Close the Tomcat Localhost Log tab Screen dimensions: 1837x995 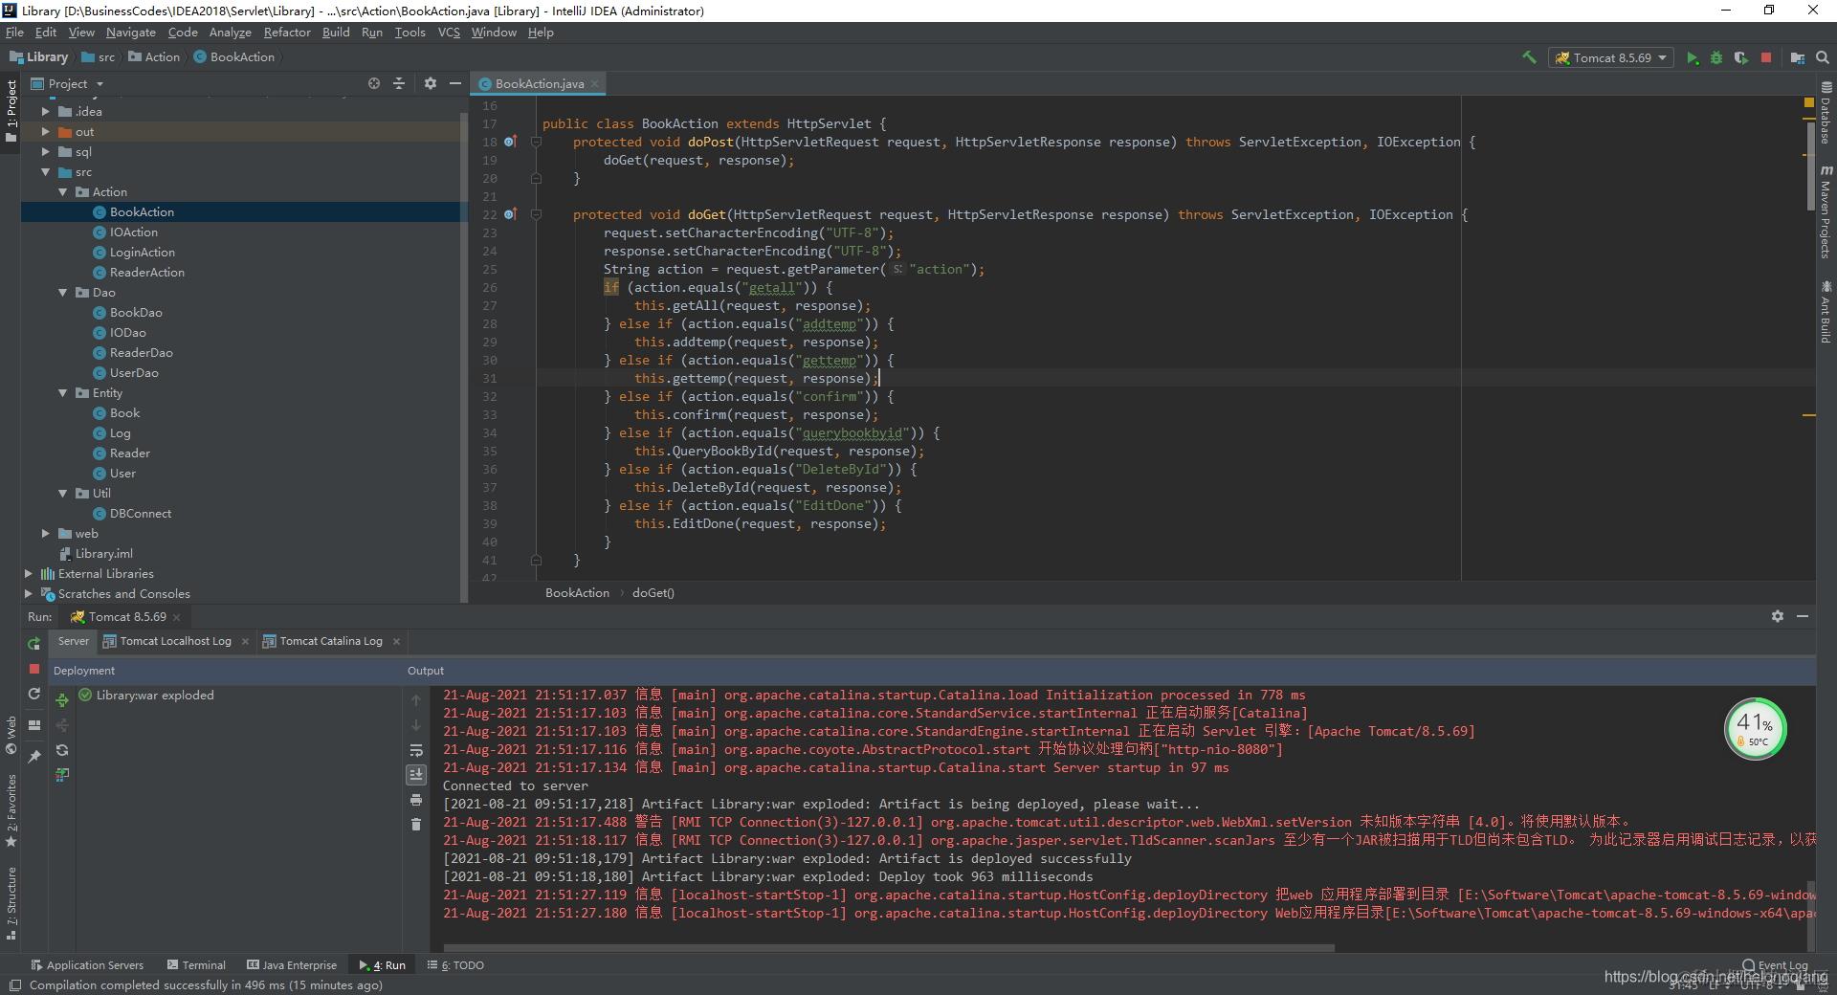point(245,641)
